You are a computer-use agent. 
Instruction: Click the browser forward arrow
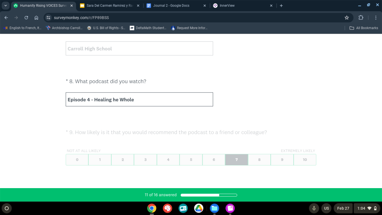click(16, 18)
